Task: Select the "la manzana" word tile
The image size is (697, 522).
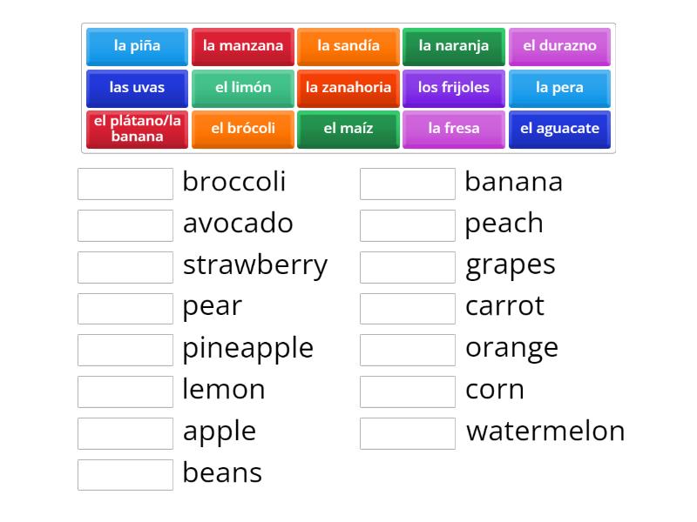Action: tap(242, 47)
